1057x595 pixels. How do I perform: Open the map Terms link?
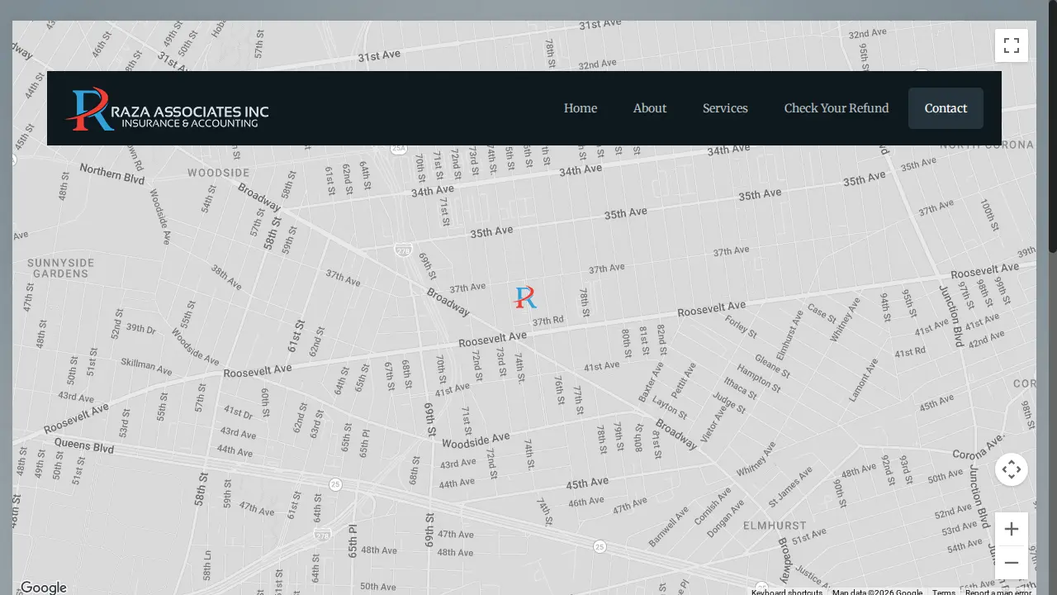tap(944, 592)
